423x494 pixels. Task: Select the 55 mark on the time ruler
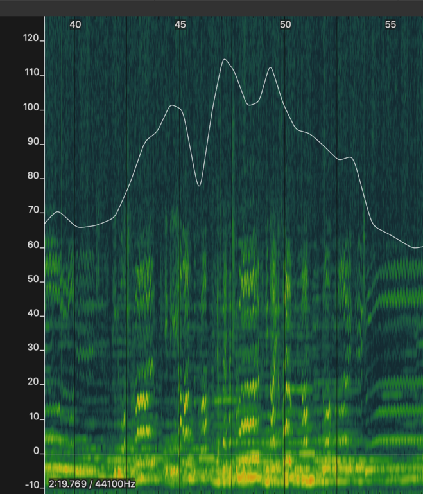[x=390, y=24]
